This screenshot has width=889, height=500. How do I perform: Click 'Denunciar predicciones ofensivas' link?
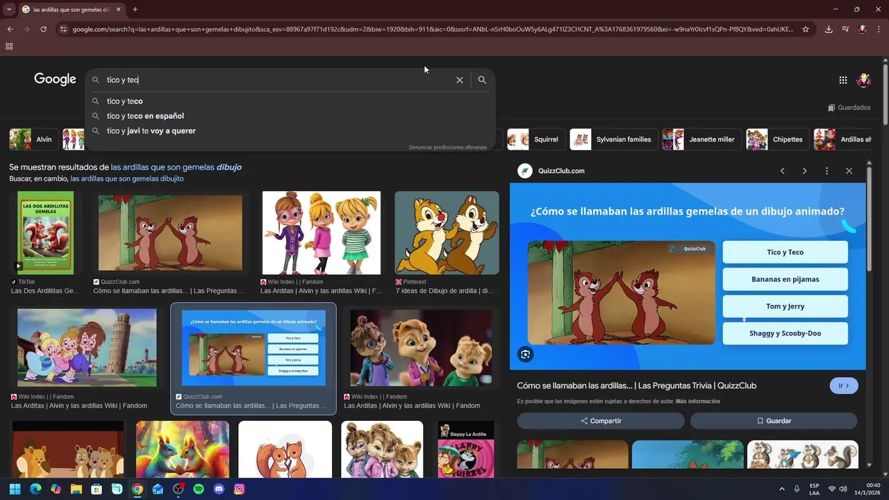click(x=447, y=147)
